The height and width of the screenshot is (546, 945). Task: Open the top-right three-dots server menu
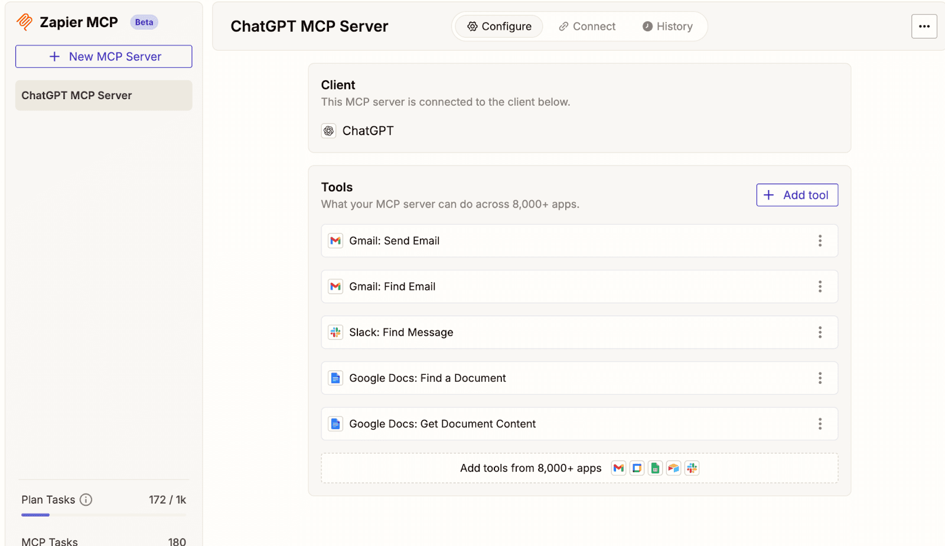click(x=924, y=27)
